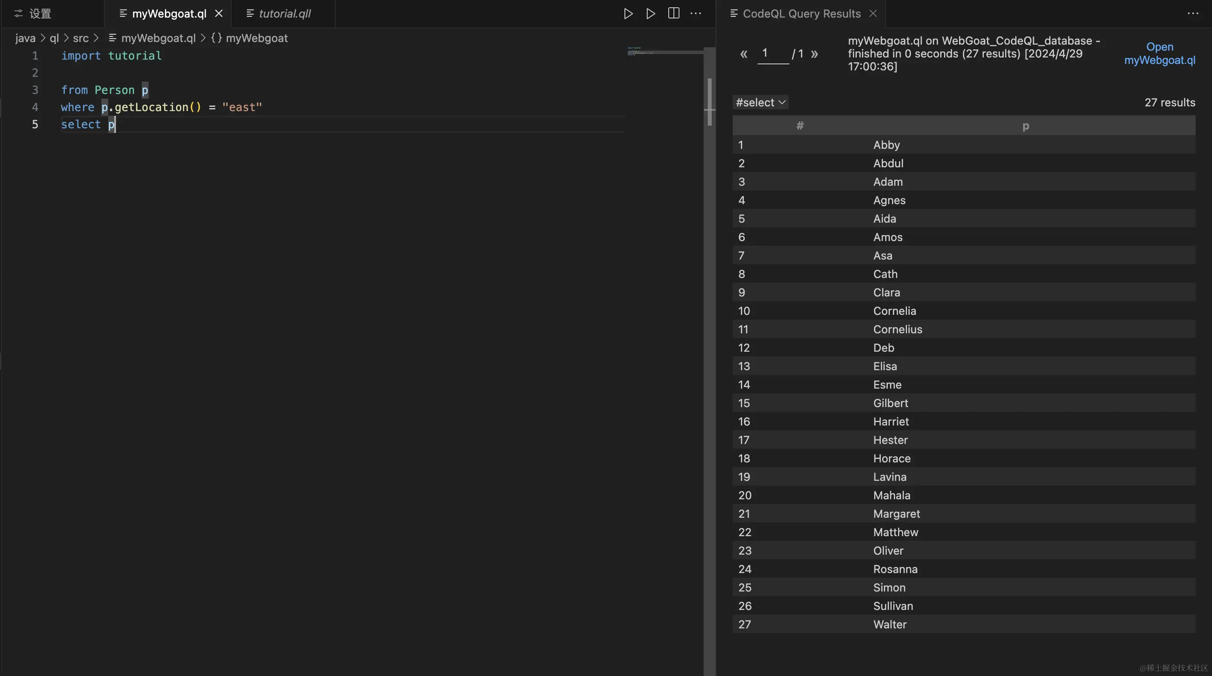Click the # column header

800,126
